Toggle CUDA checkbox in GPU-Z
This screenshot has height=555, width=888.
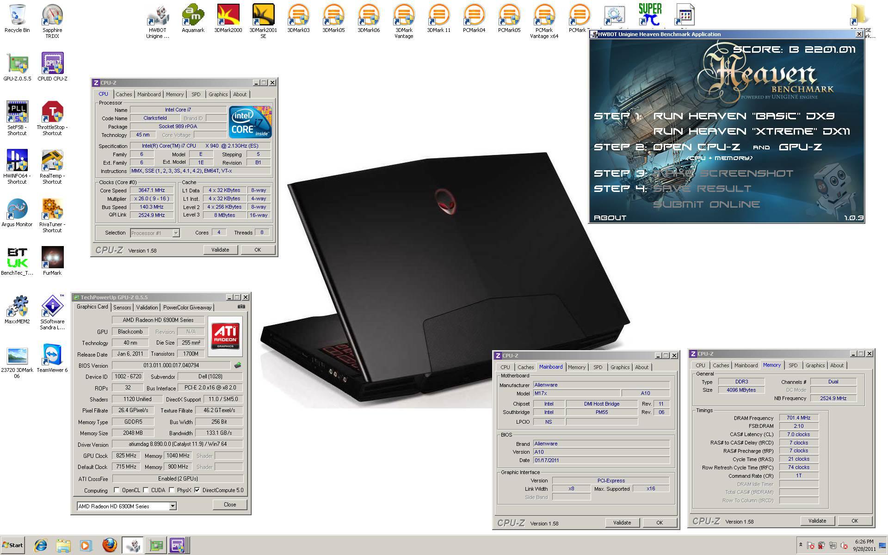point(146,490)
